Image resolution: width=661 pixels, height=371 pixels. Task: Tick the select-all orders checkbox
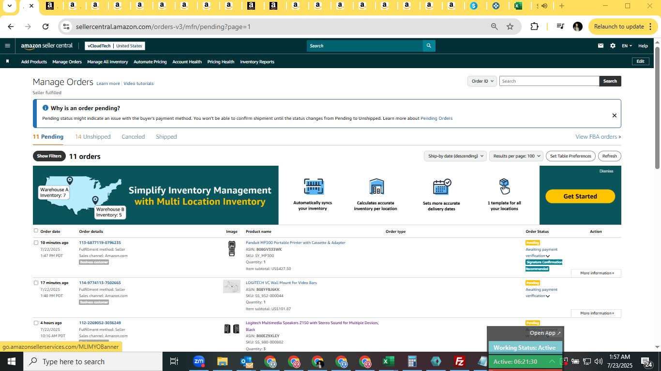pyautogui.click(x=36, y=230)
